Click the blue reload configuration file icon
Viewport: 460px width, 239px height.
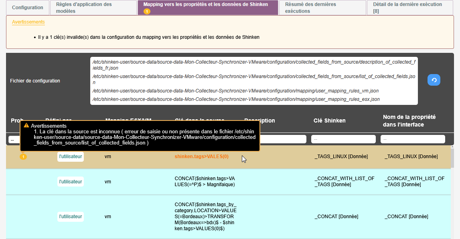pyautogui.click(x=434, y=80)
